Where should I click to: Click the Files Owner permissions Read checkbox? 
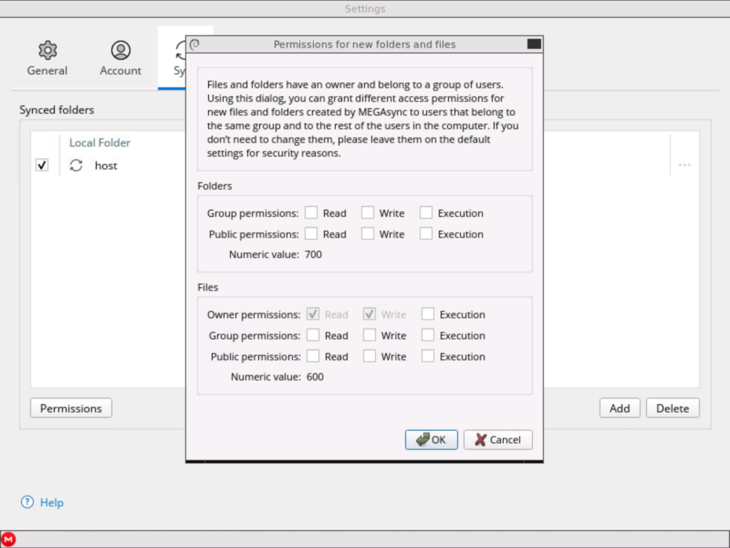point(313,314)
